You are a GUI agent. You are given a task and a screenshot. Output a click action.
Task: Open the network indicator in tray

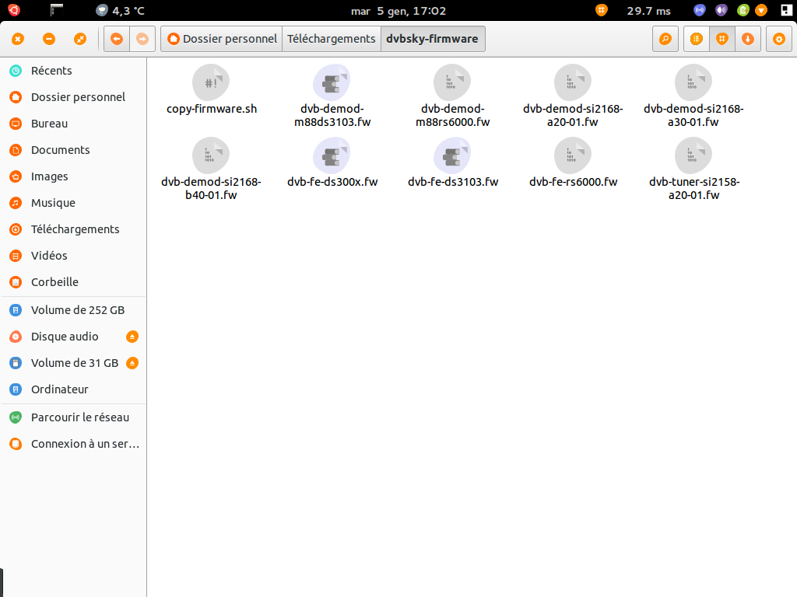point(700,10)
